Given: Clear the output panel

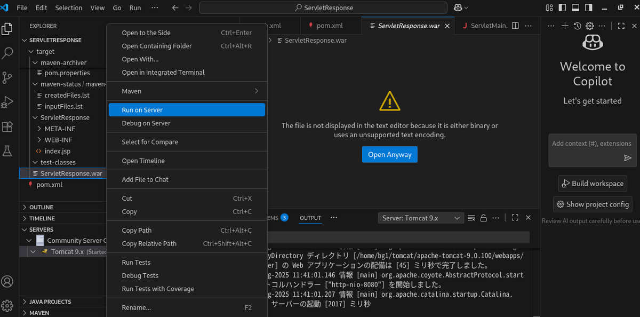Looking at the screenshot, I should click(471, 218).
